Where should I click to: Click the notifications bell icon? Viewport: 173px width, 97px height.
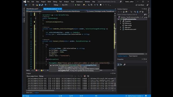tap(146, 96)
